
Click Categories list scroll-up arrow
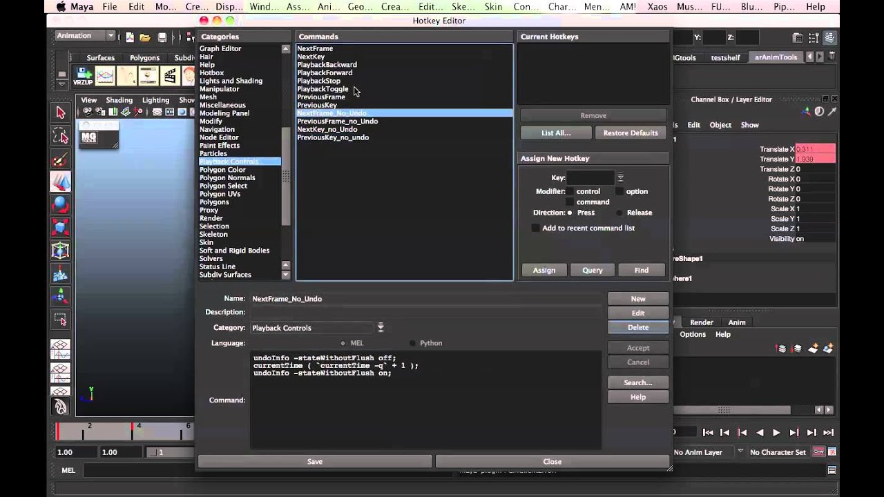click(x=286, y=49)
